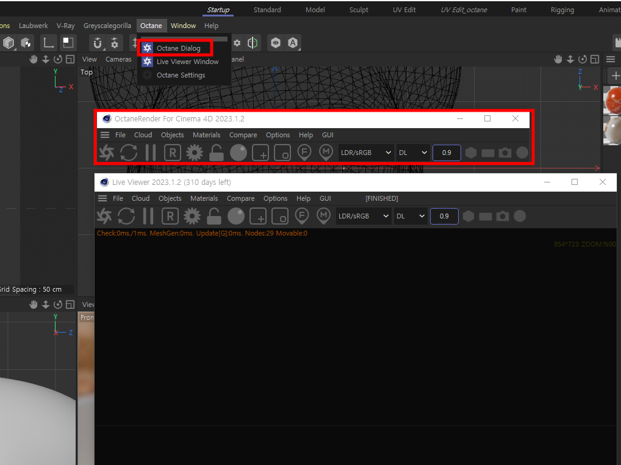
Task: Toggle clay mode sphere in OctaneRender dialog
Action: pos(238,153)
